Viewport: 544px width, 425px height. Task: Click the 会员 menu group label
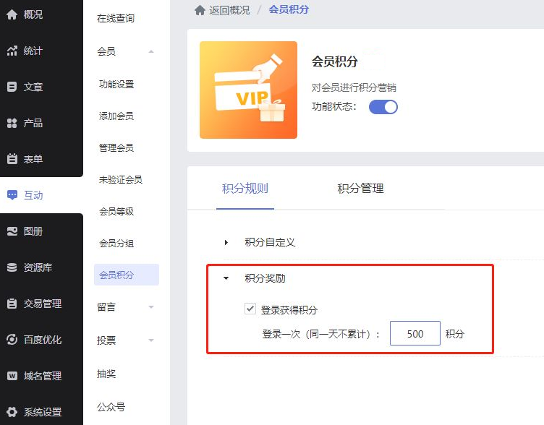pyautogui.click(x=106, y=51)
